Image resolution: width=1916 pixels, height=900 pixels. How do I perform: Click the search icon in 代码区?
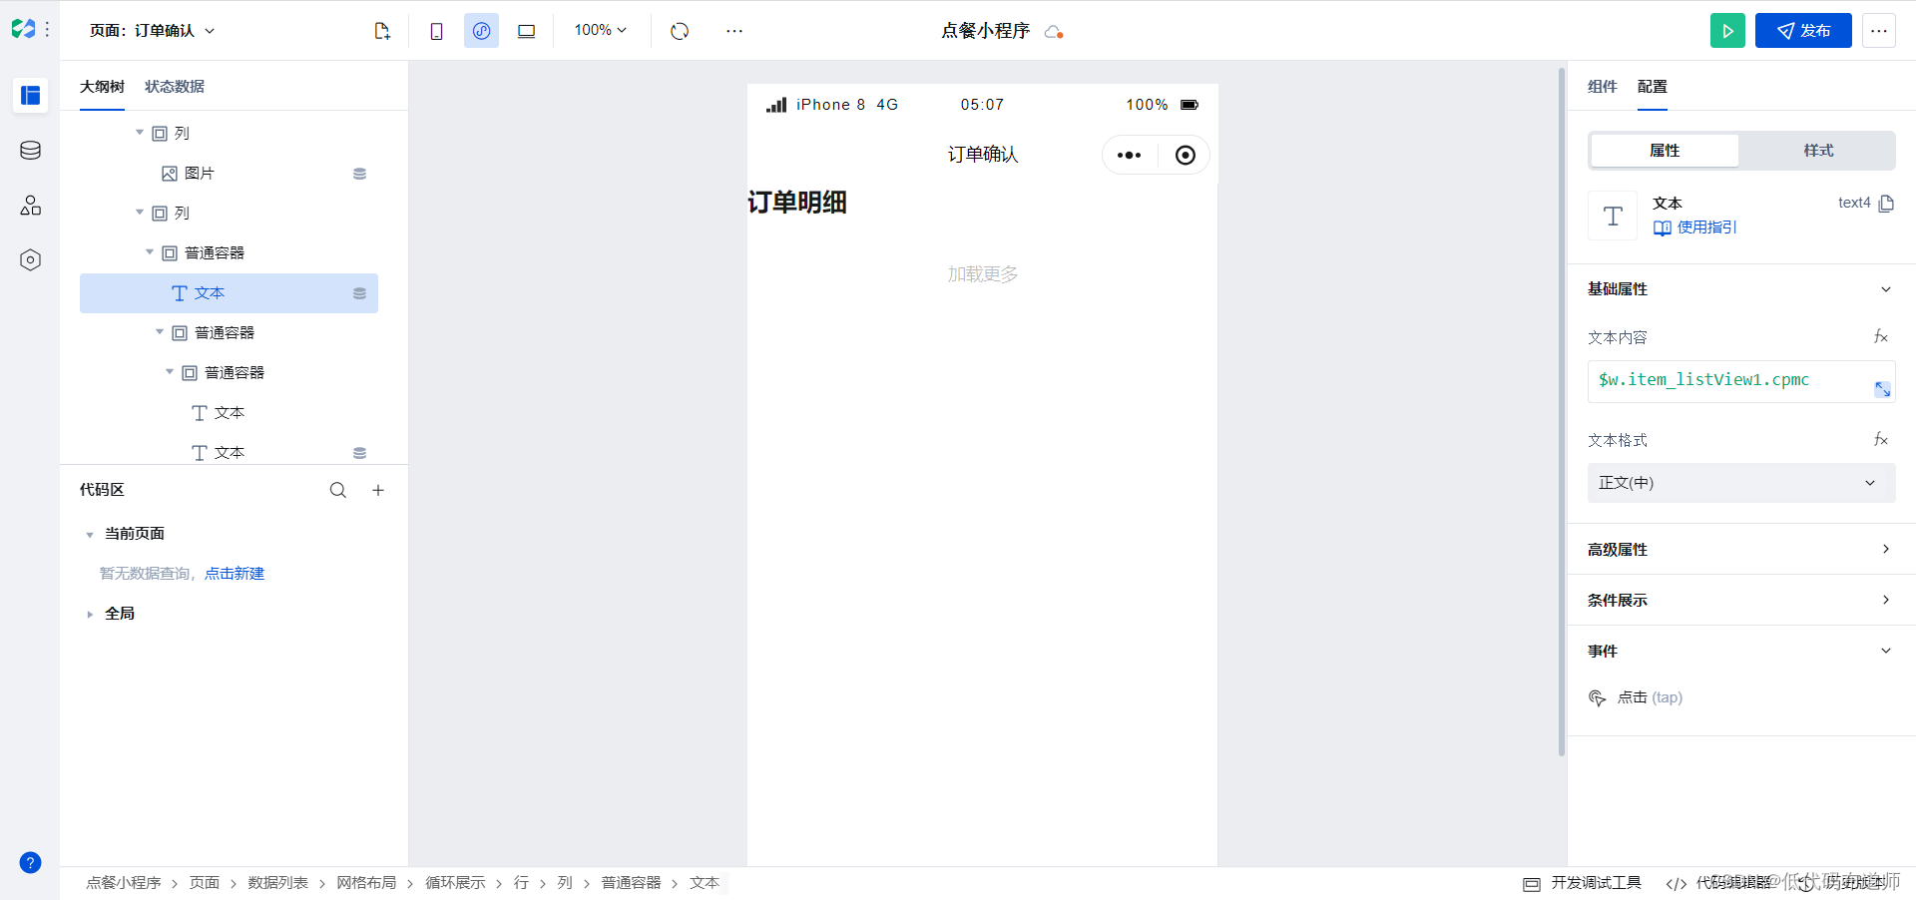point(338,490)
